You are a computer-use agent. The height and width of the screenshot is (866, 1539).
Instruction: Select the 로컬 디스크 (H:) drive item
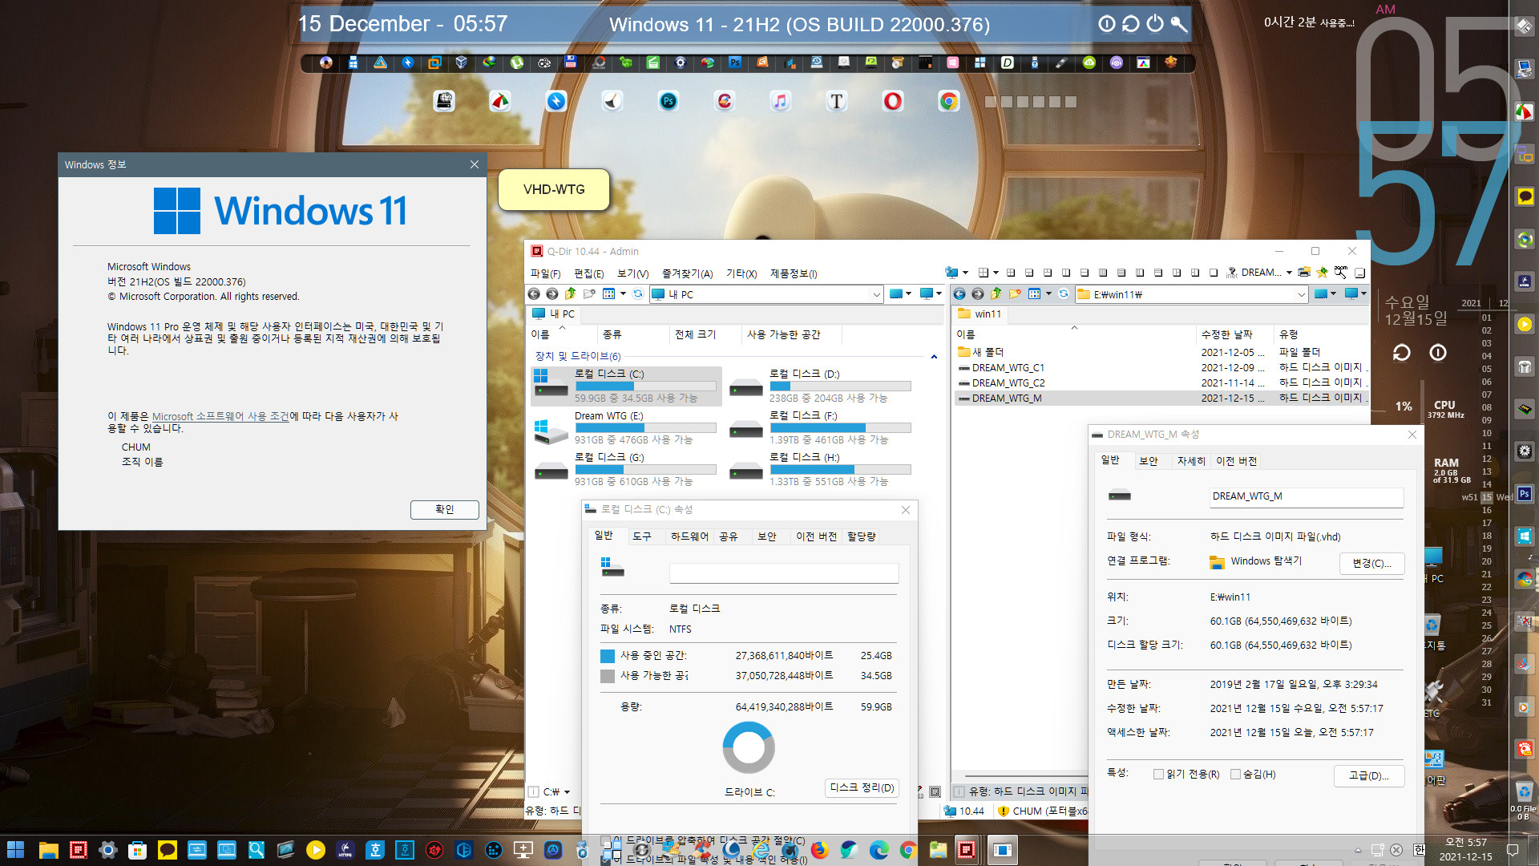(x=821, y=469)
